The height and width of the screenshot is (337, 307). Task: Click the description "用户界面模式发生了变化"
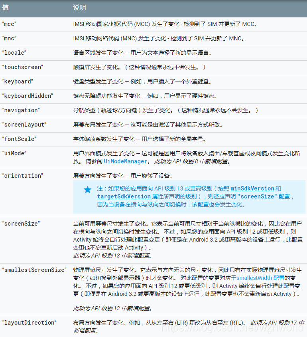(104, 153)
